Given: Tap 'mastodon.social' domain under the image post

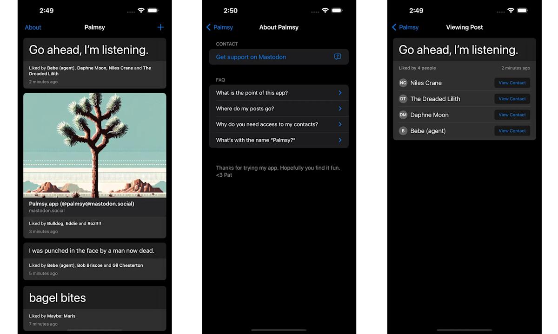Looking at the screenshot, I should (46, 211).
